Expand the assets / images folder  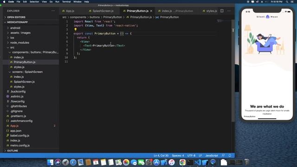coord(31,33)
